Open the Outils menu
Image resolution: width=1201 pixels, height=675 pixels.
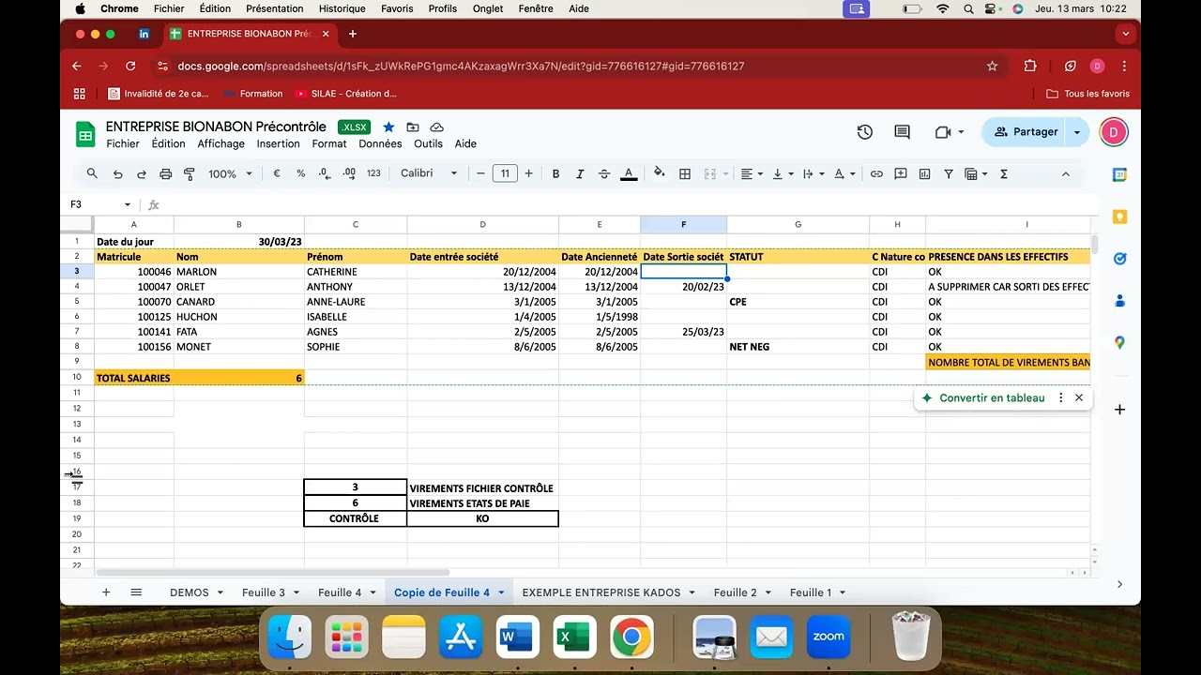pyautogui.click(x=428, y=143)
